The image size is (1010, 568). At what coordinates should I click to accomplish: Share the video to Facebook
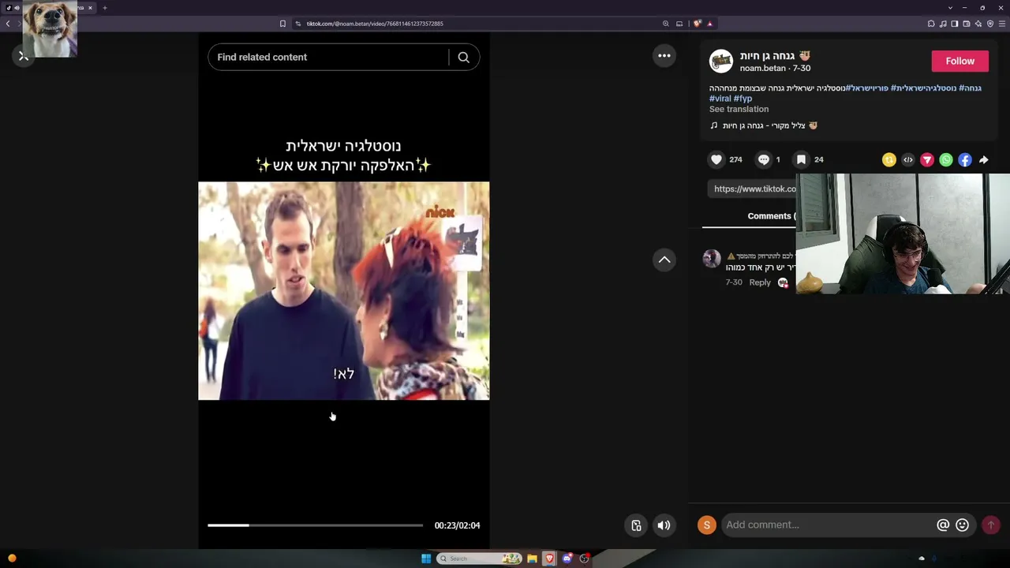[x=965, y=160]
